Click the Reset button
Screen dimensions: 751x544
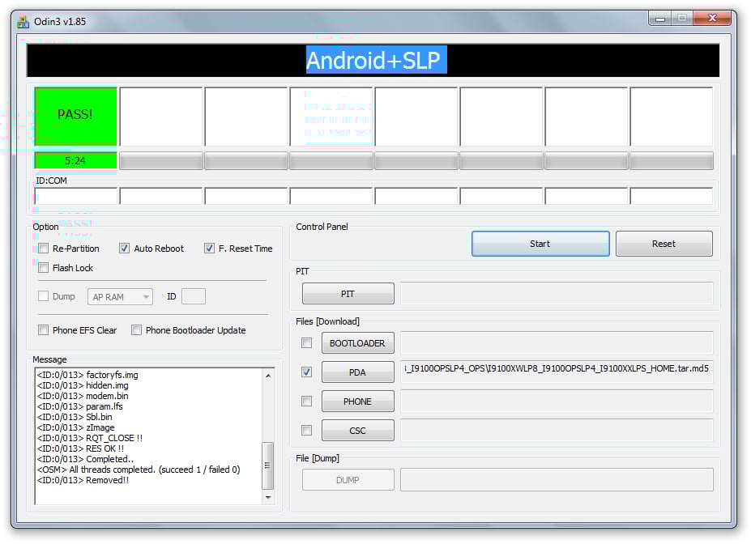[x=664, y=244]
